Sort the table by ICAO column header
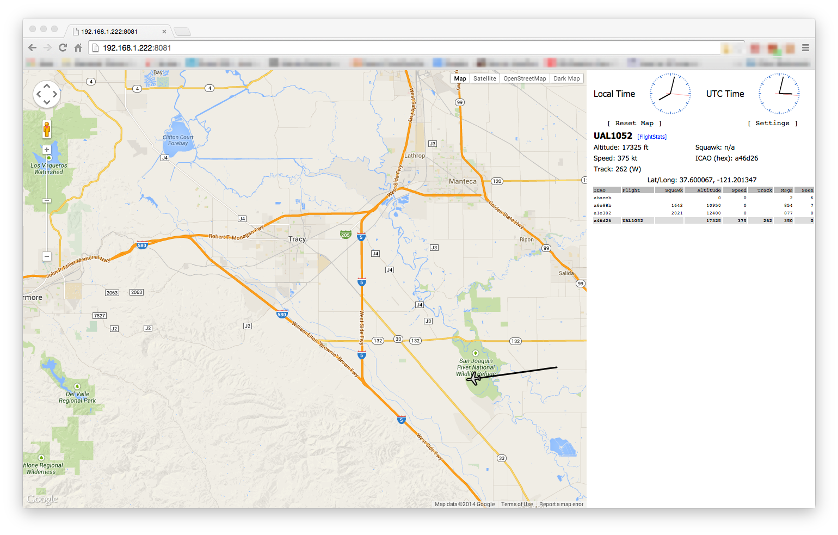Screen dimensions: 838x535 (x=606, y=190)
